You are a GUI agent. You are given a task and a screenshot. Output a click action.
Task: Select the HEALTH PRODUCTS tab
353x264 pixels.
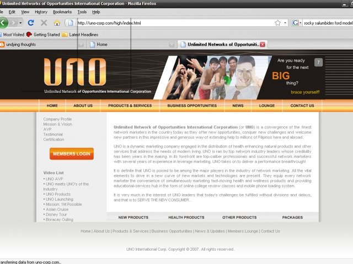pos(186,217)
